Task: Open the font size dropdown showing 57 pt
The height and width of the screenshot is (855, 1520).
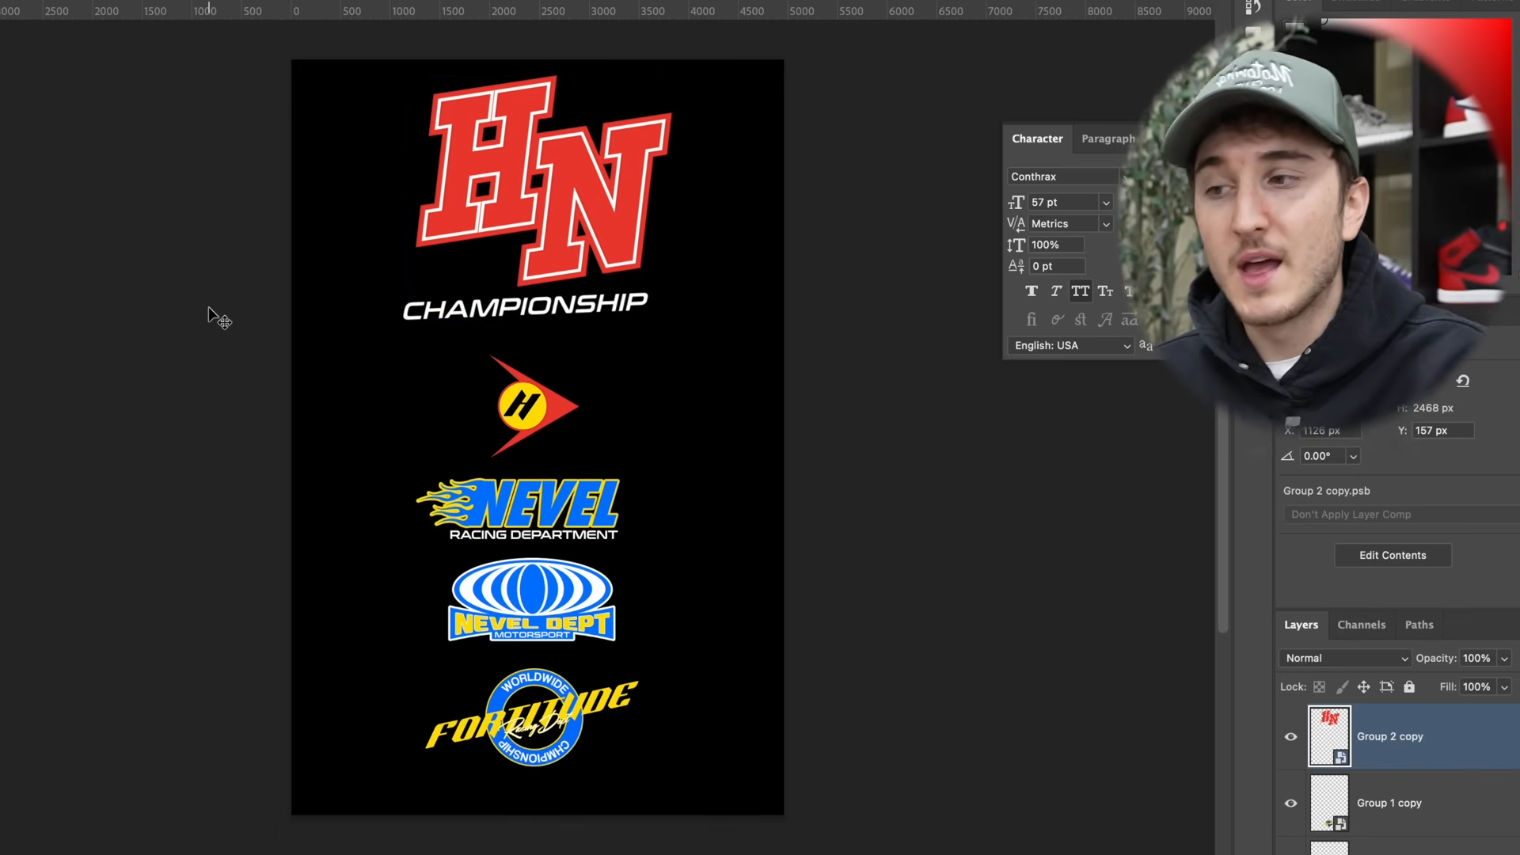Action: tap(1106, 203)
